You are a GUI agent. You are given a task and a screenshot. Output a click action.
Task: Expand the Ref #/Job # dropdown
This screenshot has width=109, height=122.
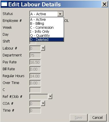50,96
